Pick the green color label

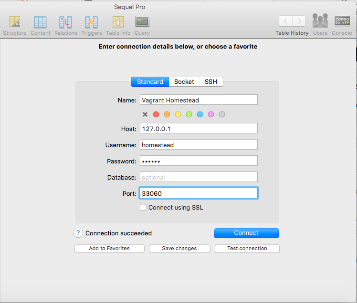coord(189,114)
